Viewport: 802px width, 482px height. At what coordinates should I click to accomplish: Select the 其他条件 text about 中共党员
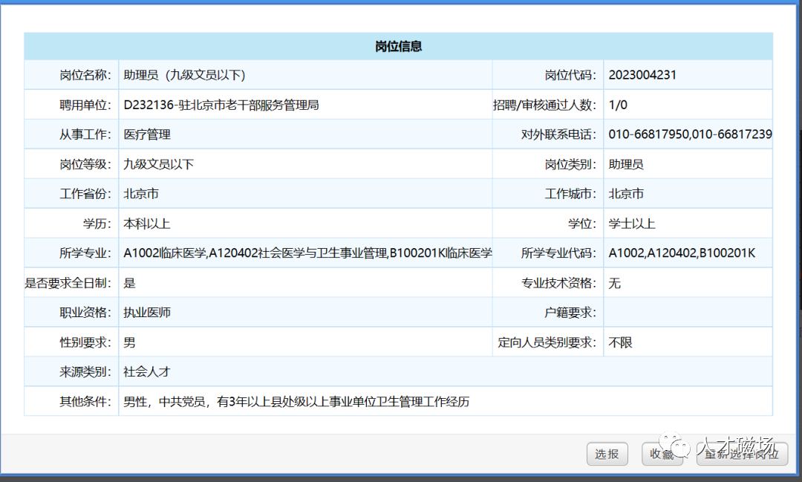pos(296,402)
